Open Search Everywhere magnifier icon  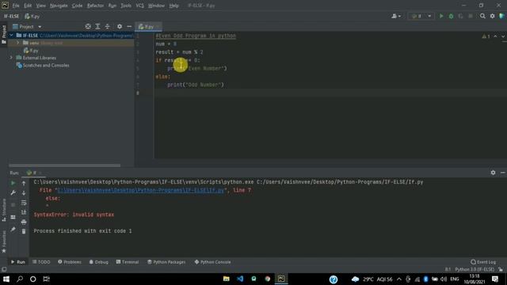click(482, 16)
